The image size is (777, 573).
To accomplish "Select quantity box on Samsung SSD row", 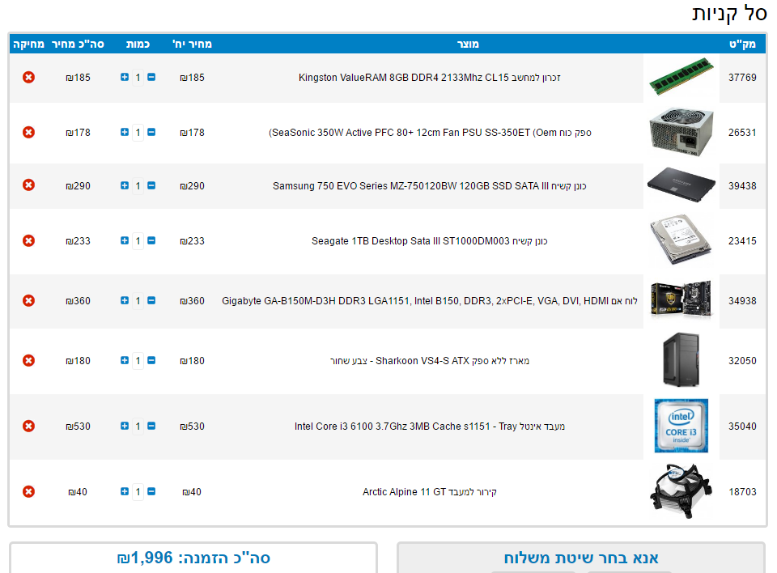I will [138, 186].
